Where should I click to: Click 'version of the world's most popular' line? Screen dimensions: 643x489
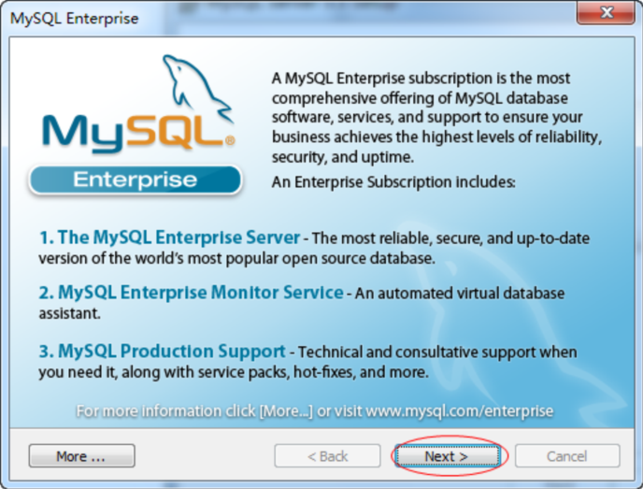point(236,258)
